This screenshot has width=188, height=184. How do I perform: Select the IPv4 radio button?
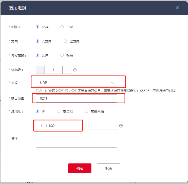click(x=37, y=27)
